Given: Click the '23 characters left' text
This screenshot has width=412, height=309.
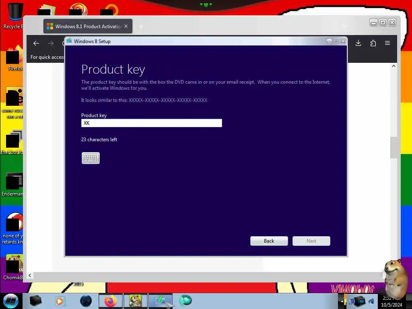Looking at the screenshot, I should (99, 140).
